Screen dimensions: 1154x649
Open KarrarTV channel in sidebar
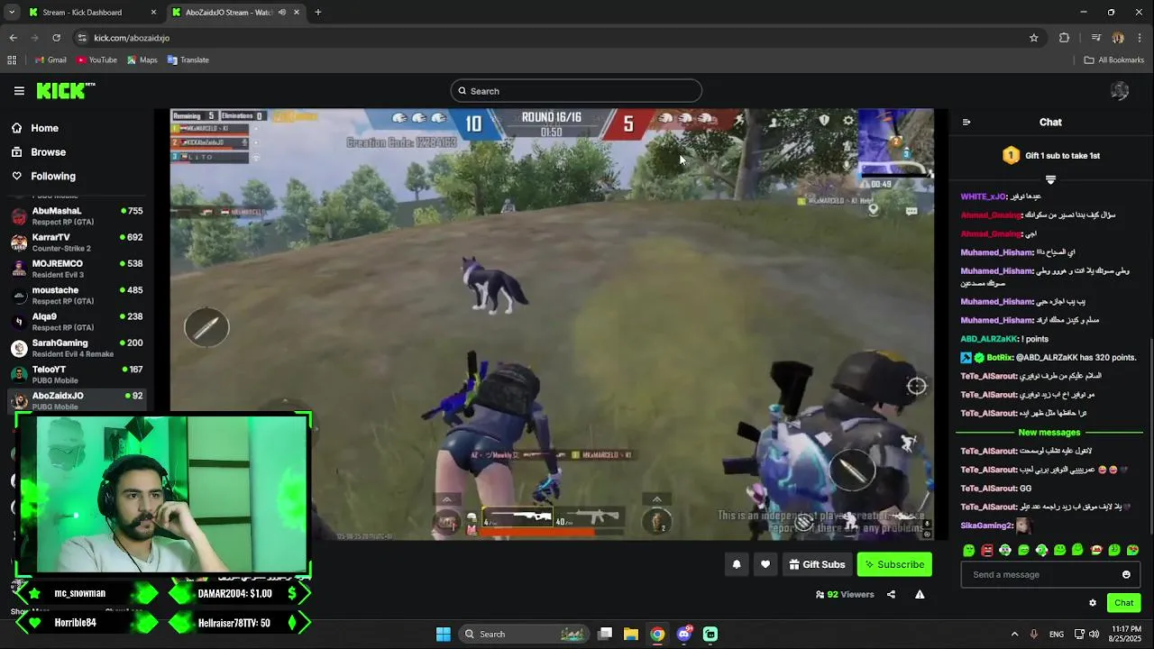point(78,242)
